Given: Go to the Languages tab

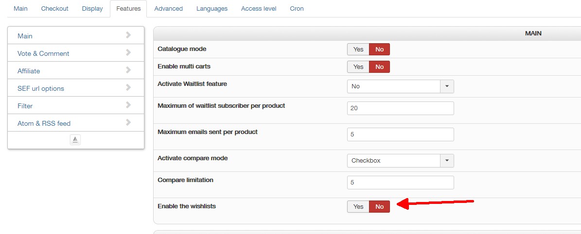Looking at the screenshot, I should (212, 9).
